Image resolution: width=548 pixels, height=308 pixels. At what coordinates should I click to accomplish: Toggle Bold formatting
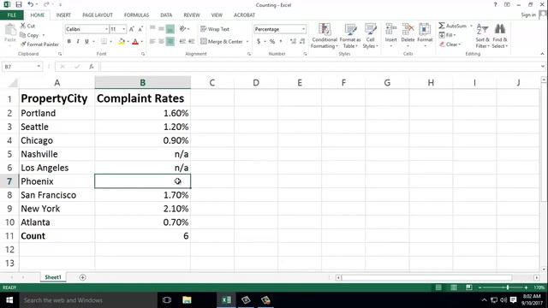pos(69,42)
